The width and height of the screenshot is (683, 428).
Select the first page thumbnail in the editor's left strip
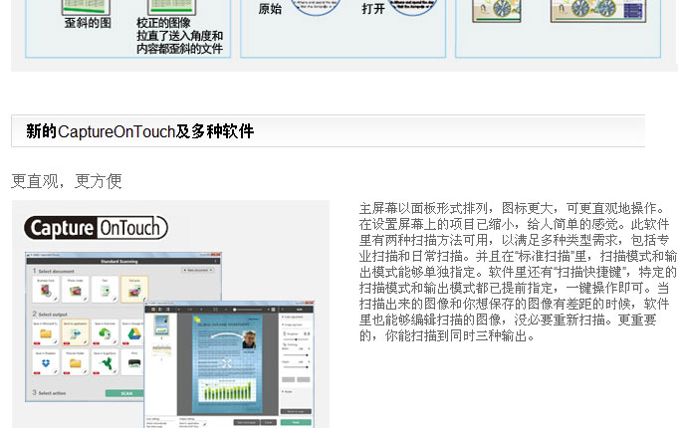(x=161, y=324)
